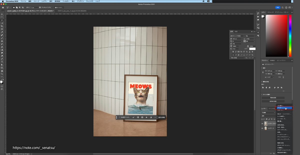Select the Brush tool
The image size is (300, 155).
pyautogui.click(x=2, y=38)
